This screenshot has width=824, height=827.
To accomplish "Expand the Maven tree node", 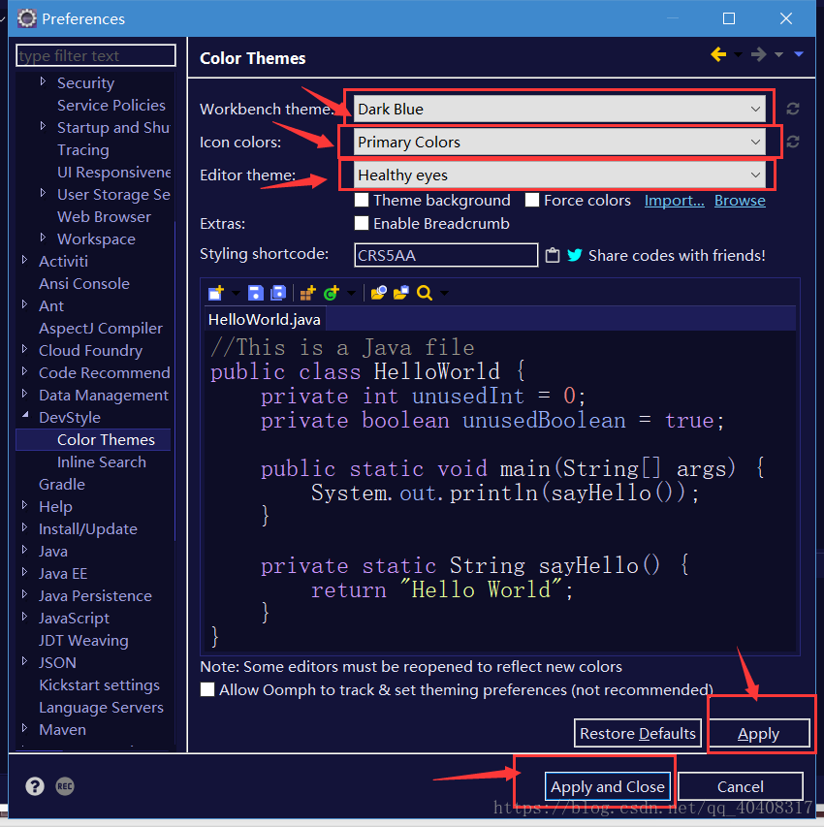I will [25, 728].
